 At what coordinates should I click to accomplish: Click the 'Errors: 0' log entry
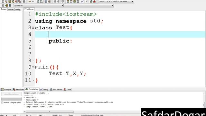click(x=30, y=98)
